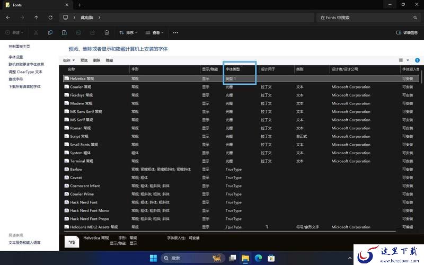Select the Hack Nerd Font Propo row
Screen dimensions: 424x265
241,219
